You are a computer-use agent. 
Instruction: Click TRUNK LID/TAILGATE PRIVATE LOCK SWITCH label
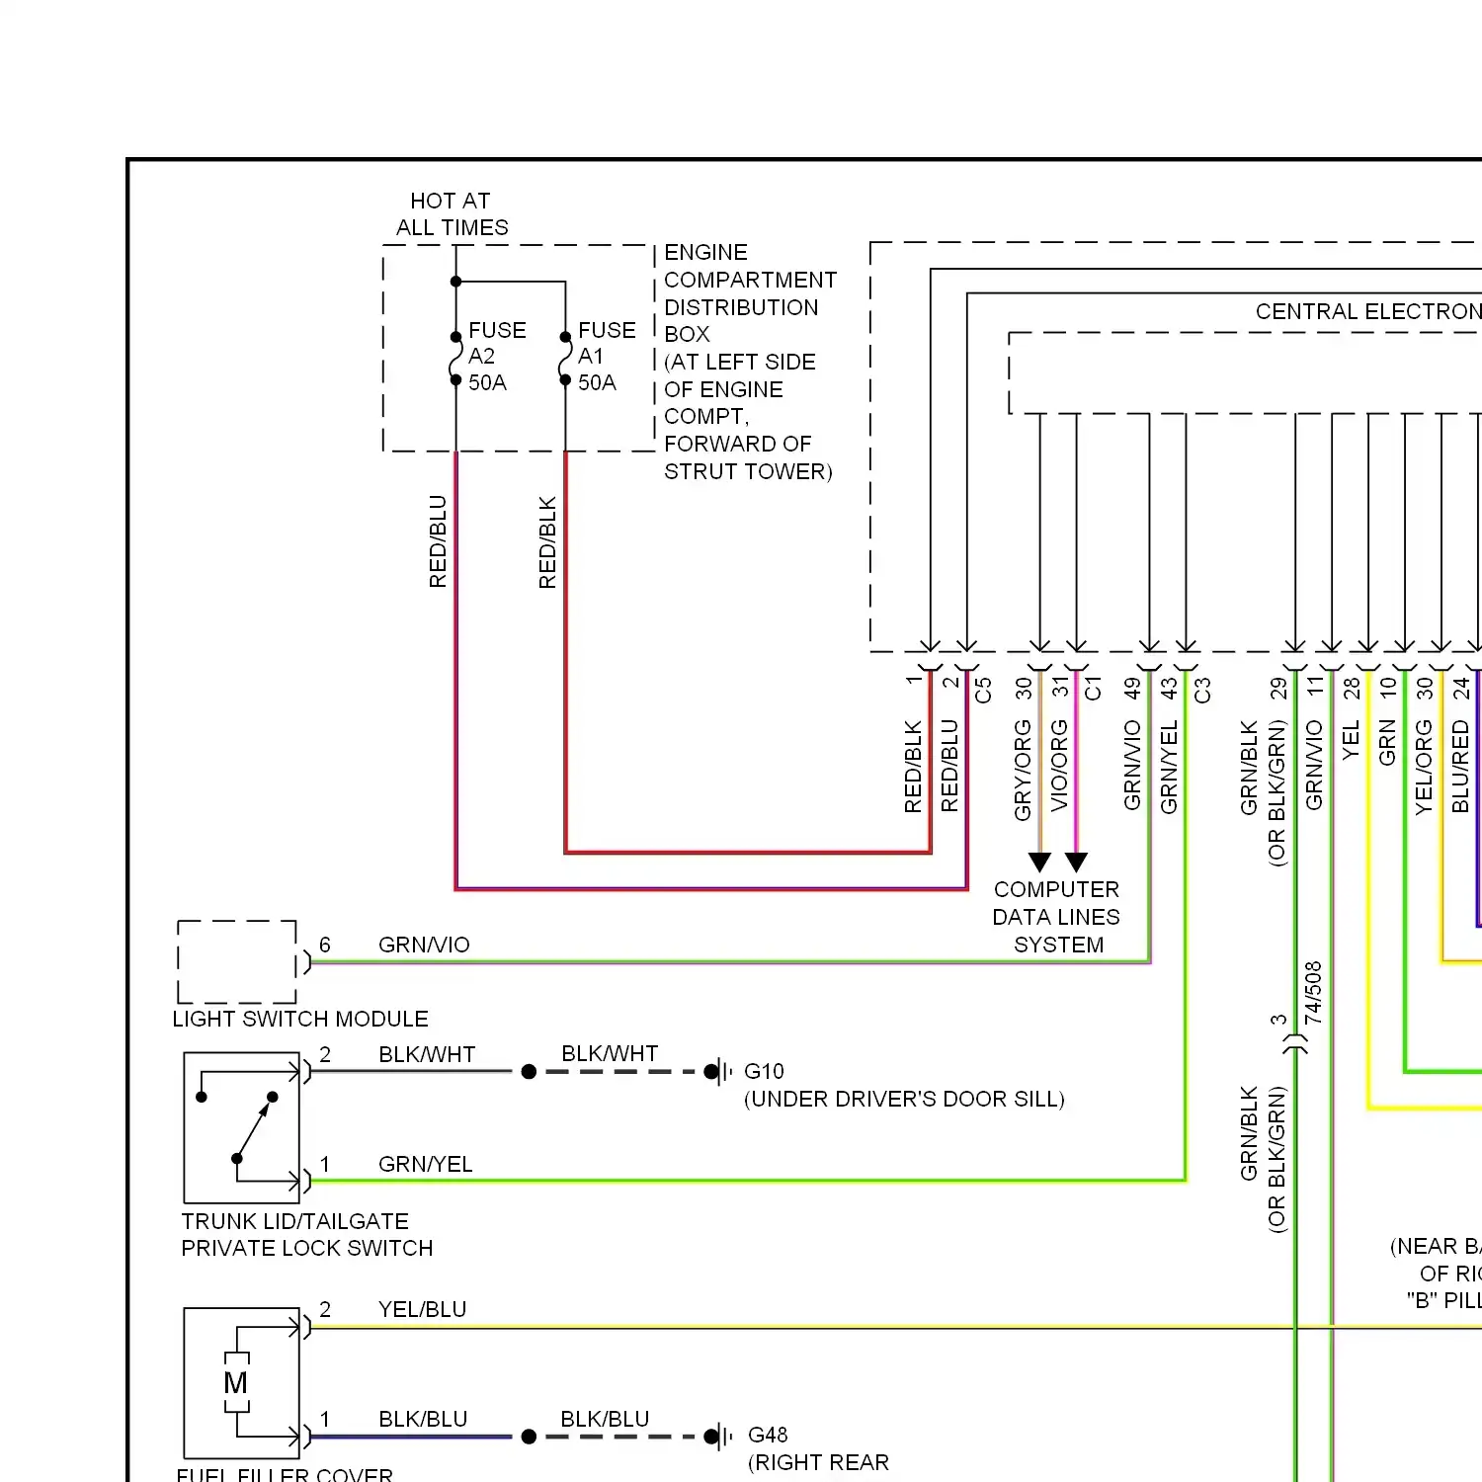pos(307,1235)
